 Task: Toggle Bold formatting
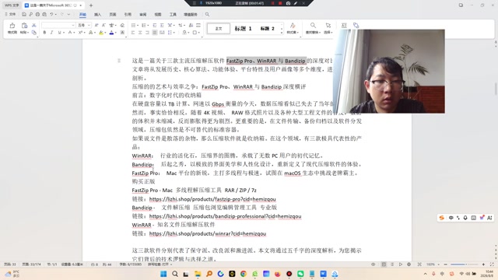pyautogui.click(x=44, y=33)
